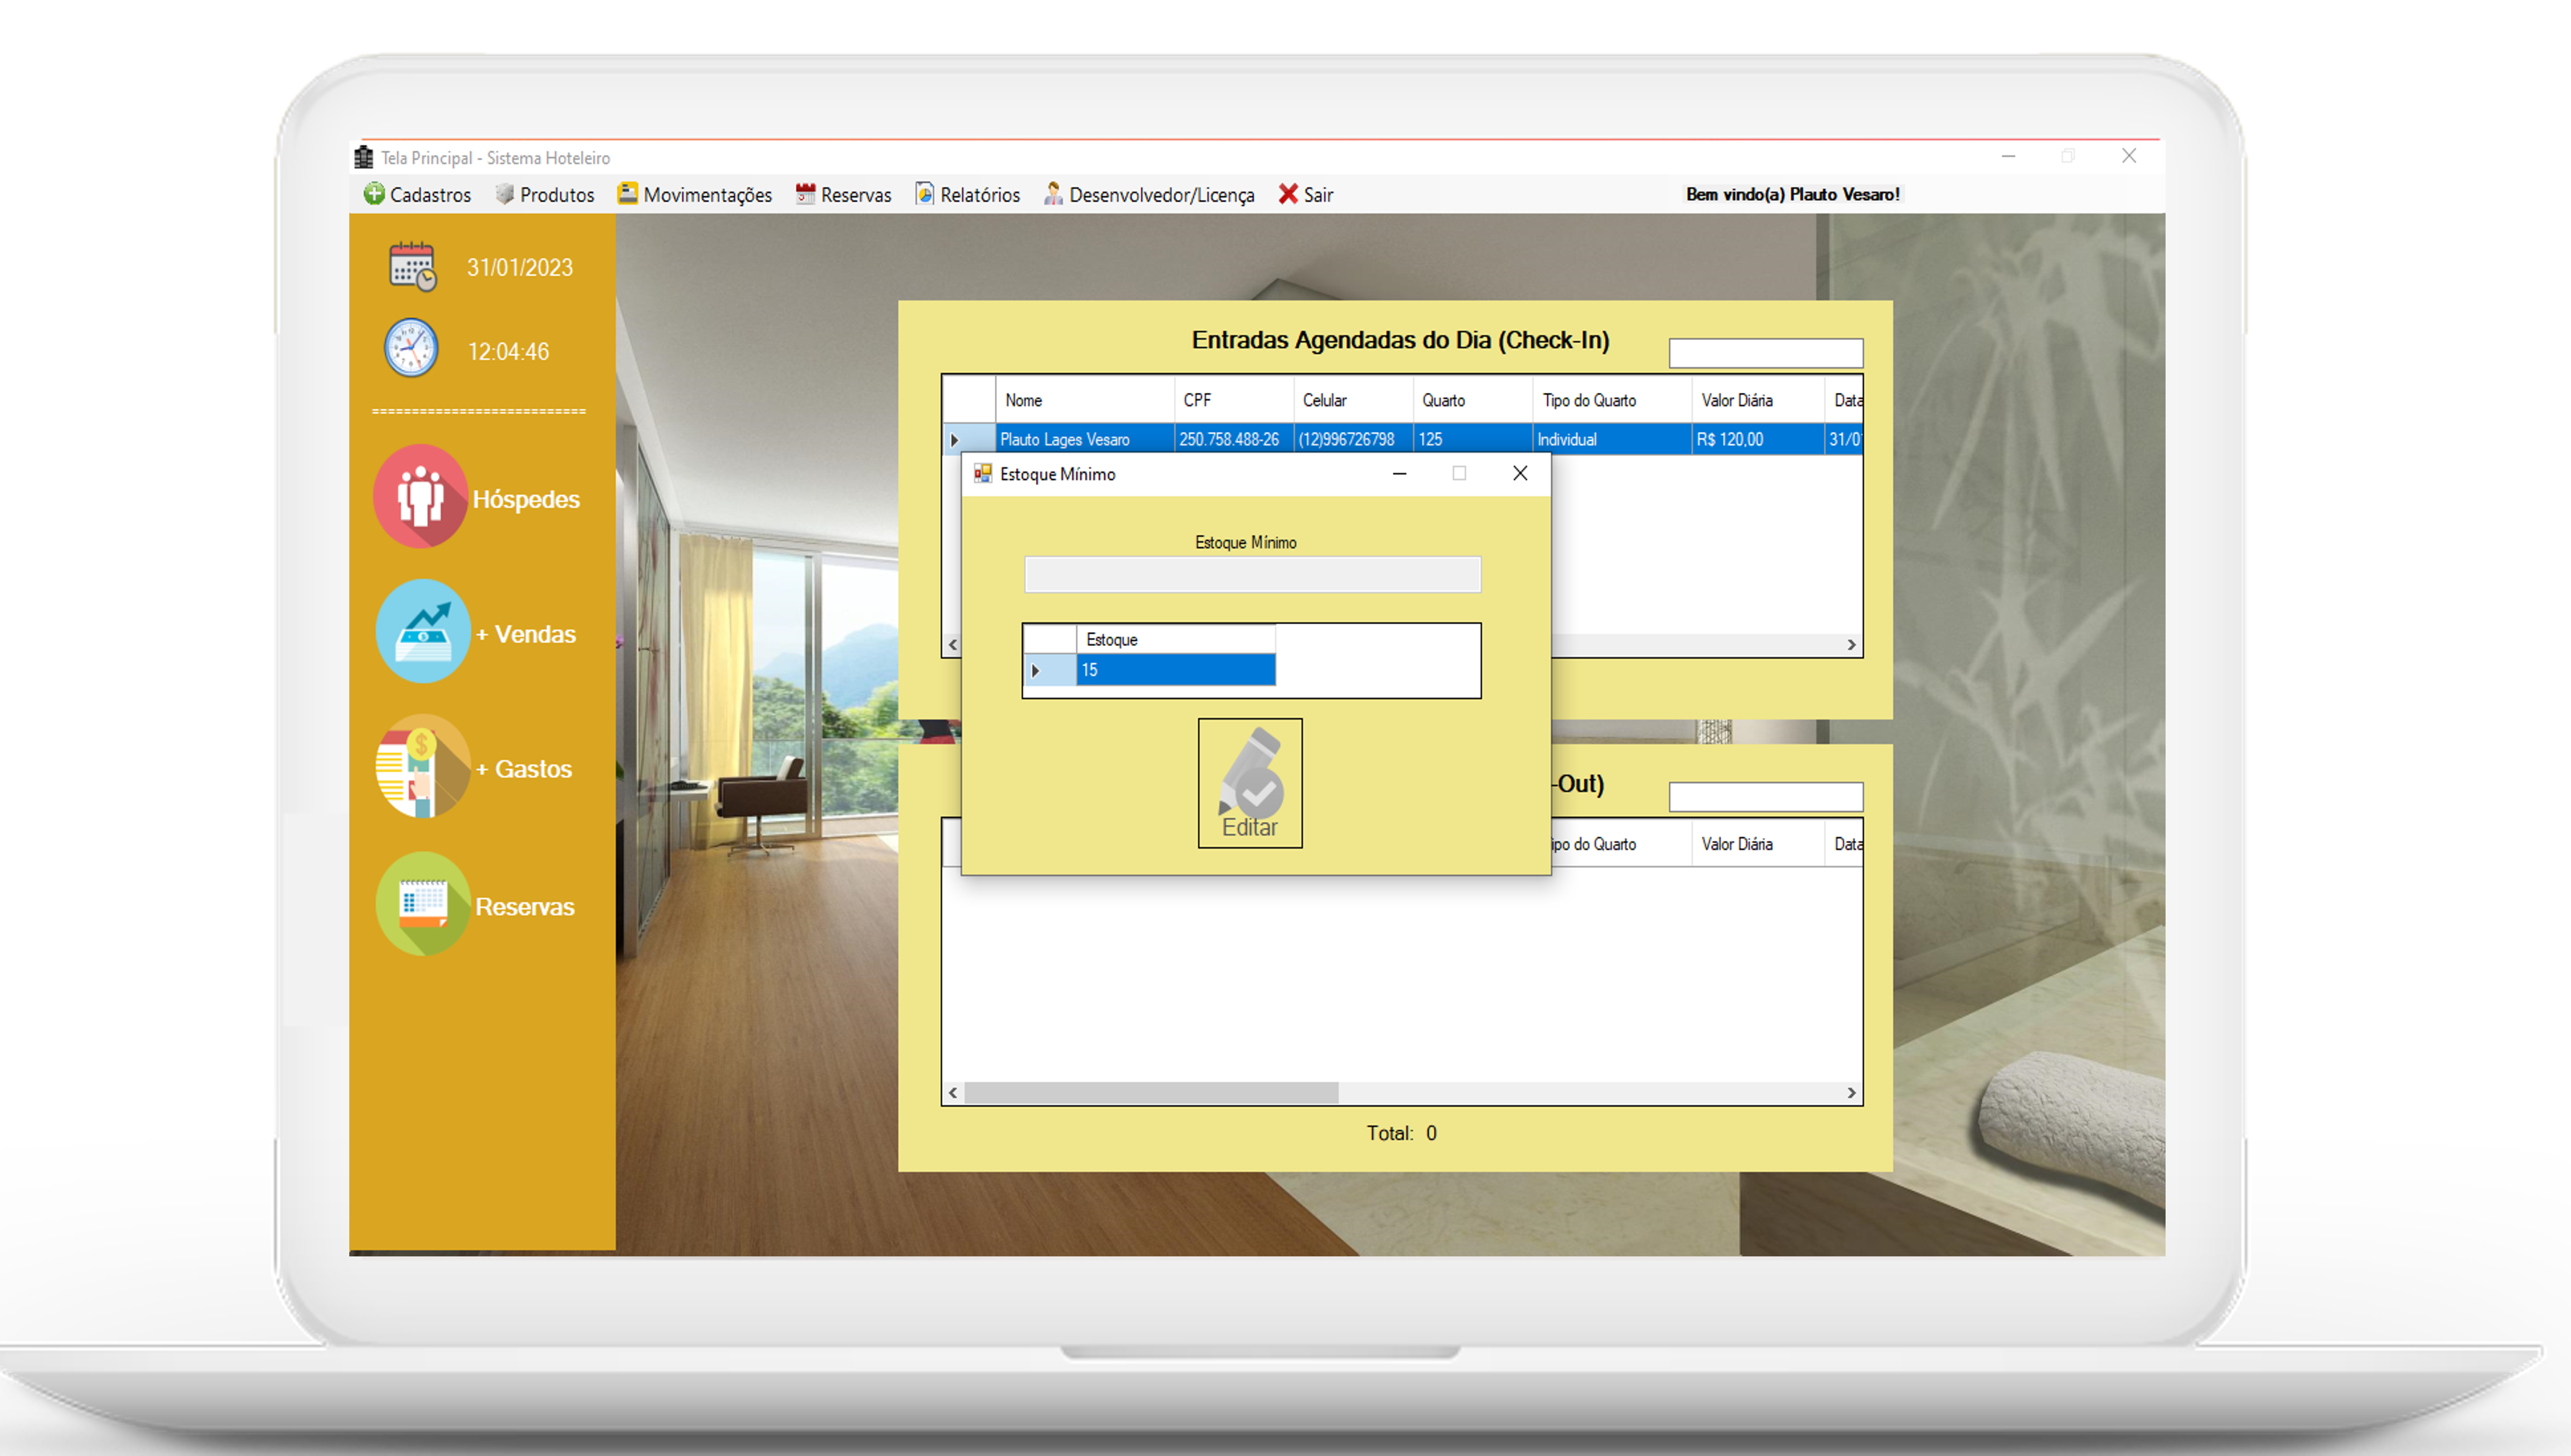Select the R$ 120,00 daily rate cell

click(1758, 439)
